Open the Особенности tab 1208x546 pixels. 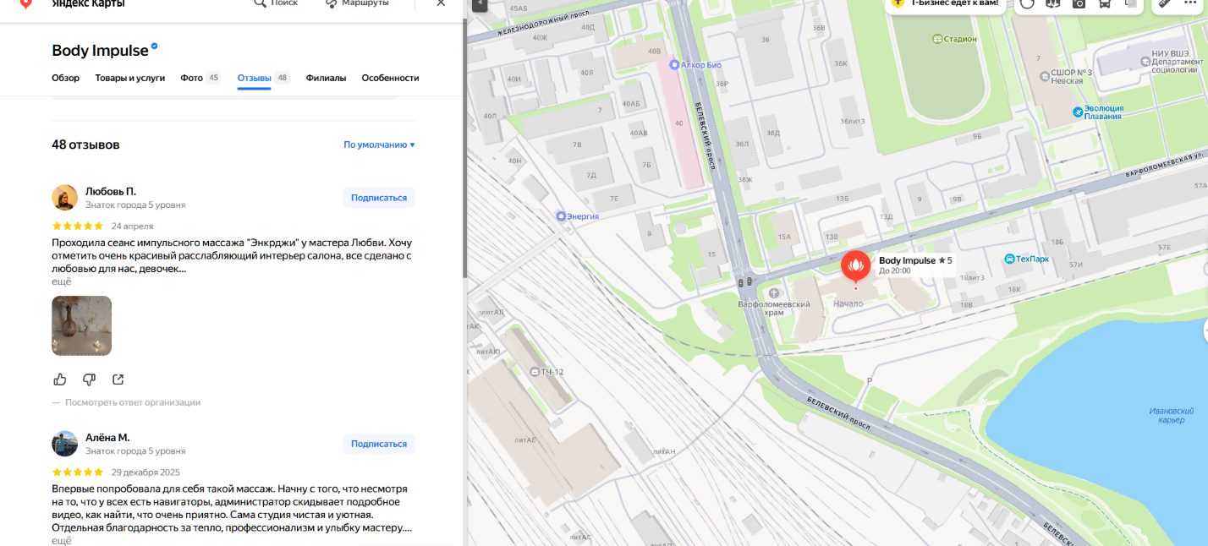(x=390, y=78)
